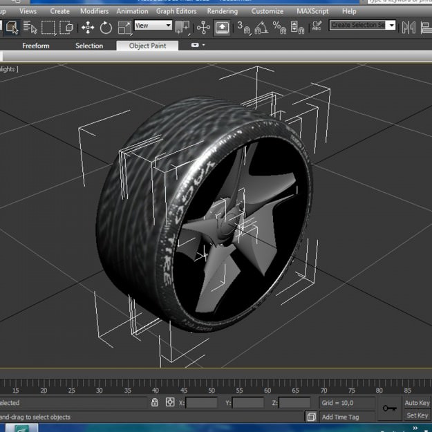Toggle Auto Key mode
The image size is (432, 432).
(417, 403)
